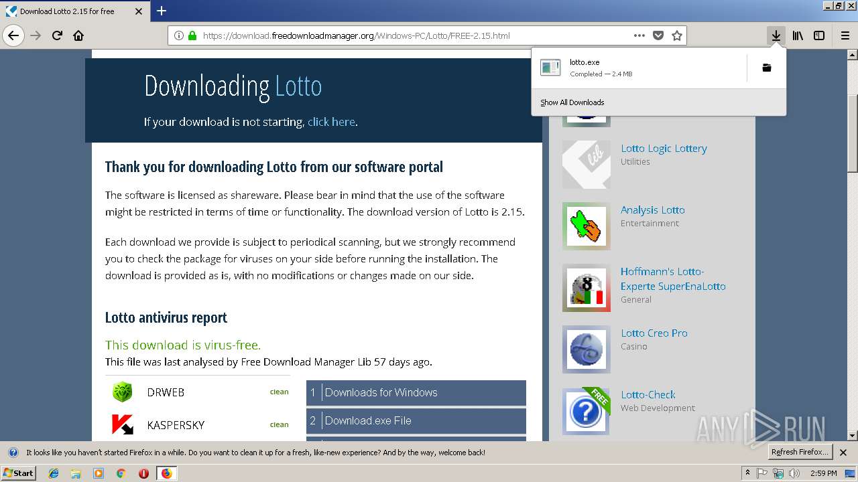Show sidebars toolbar button

[819, 35]
